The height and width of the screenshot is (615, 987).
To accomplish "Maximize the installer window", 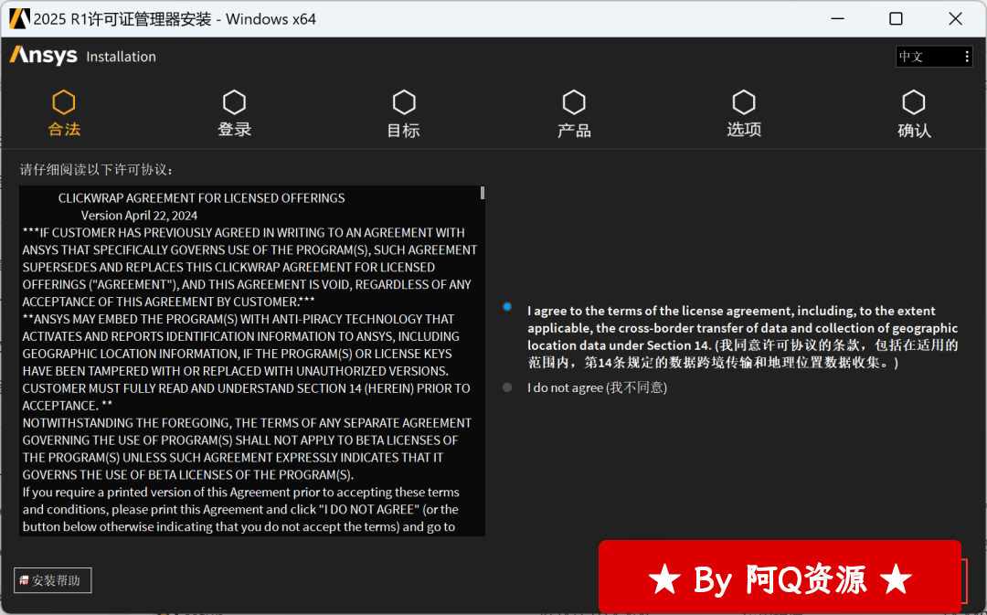I will click(896, 19).
